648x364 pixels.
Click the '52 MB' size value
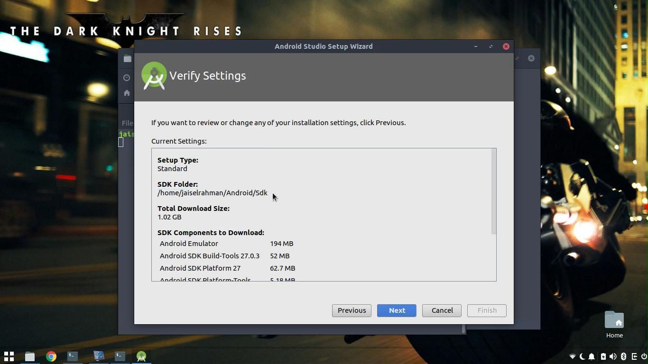click(x=280, y=256)
